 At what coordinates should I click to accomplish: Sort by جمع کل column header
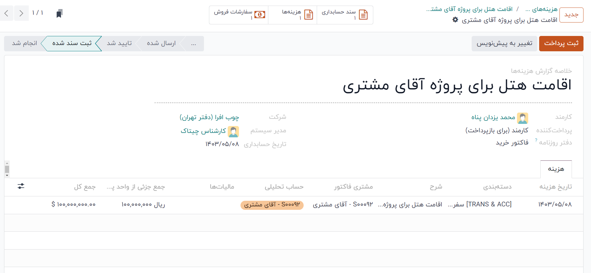[85, 187]
